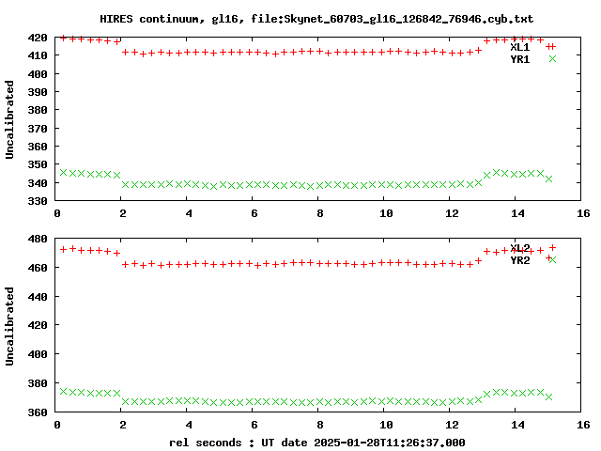Click the XL1 legend red plus marker
This screenshot has width=601, height=451.
coord(552,47)
